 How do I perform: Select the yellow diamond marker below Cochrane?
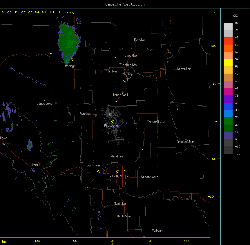coord(99,172)
